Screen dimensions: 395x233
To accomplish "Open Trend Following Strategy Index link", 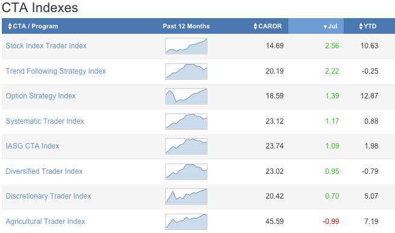I will click(55, 71).
